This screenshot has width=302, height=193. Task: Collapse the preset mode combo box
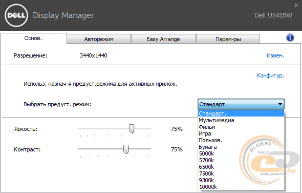(241, 104)
